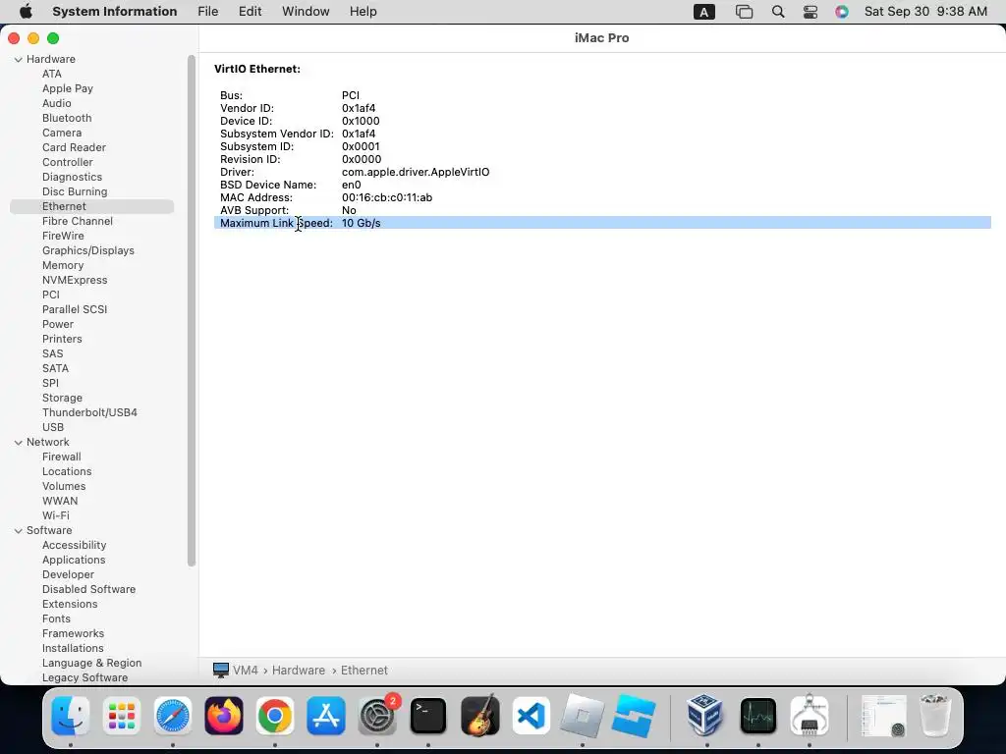Screen dimensions: 1006x754
Task: Select Apple Pay in sidebar
Action: pos(68,88)
